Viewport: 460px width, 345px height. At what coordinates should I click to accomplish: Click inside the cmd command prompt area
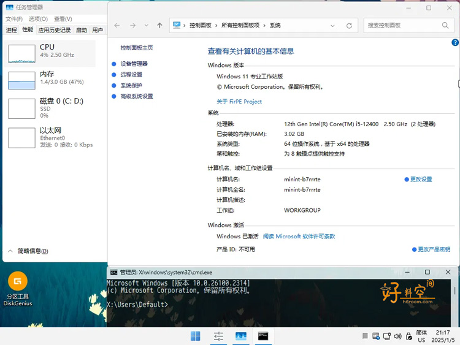click(x=278, y=303)
